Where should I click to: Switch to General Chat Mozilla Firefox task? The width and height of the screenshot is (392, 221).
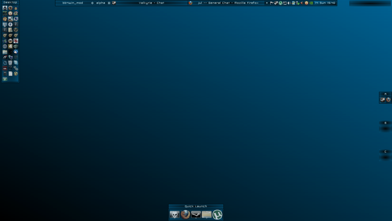[228, 3]
